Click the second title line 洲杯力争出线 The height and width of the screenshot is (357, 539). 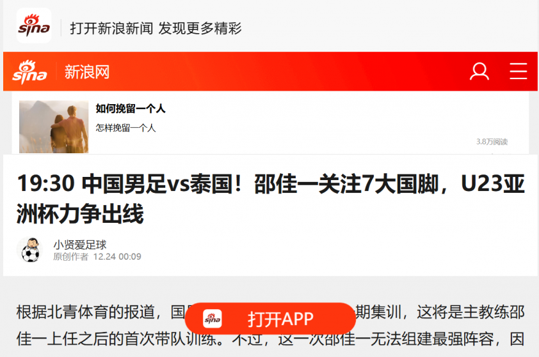point(80,214)
